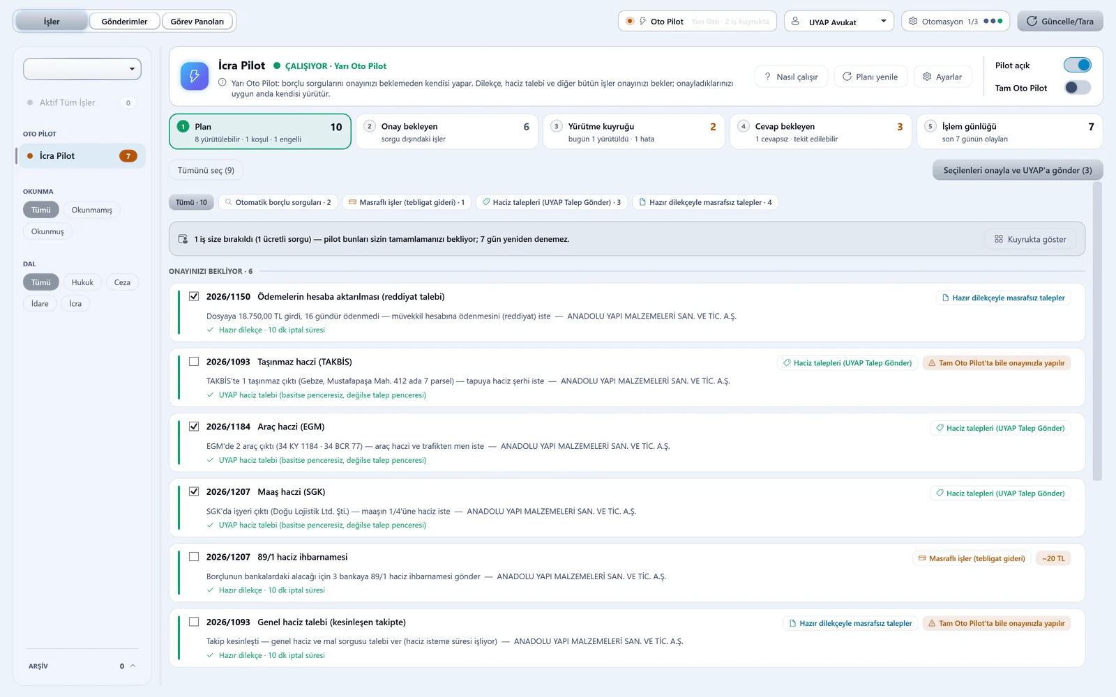The image size is (1116, 697).
Task: Open the UYAP Avukat dropdown
Action: [x=839, y=21]
